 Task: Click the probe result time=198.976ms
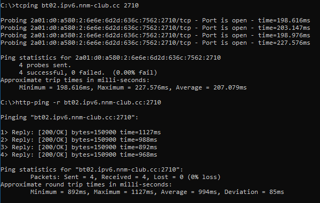click(x=284, y=35)
